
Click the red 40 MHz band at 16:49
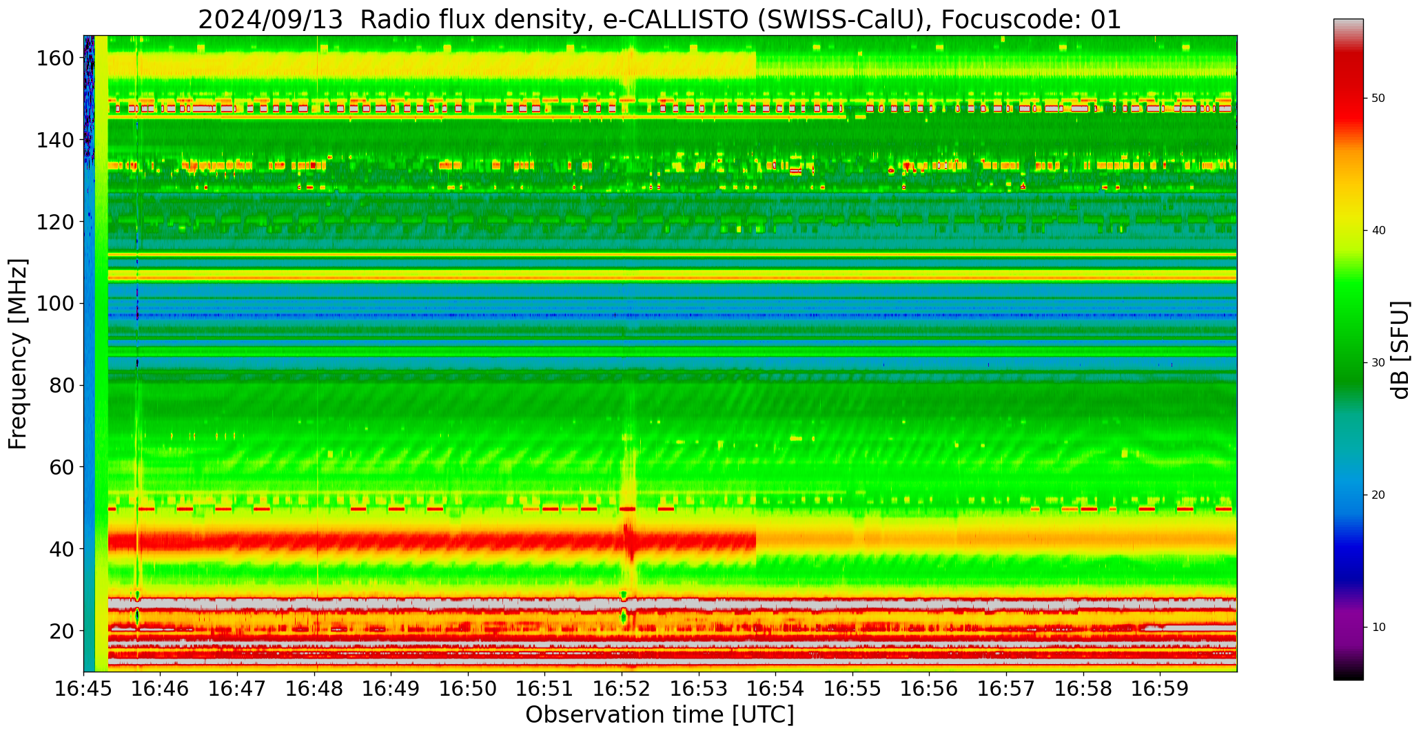click(x=391, y=541)
